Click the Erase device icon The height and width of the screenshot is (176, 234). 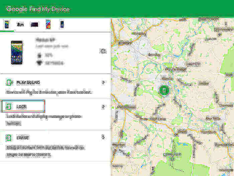click(9, 138)
